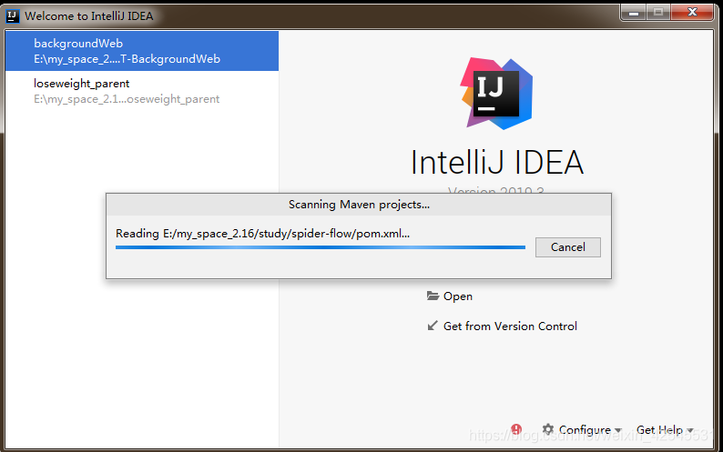723x452 pixels.
Task: Click the folder icon beside Open
Action: 433,296
